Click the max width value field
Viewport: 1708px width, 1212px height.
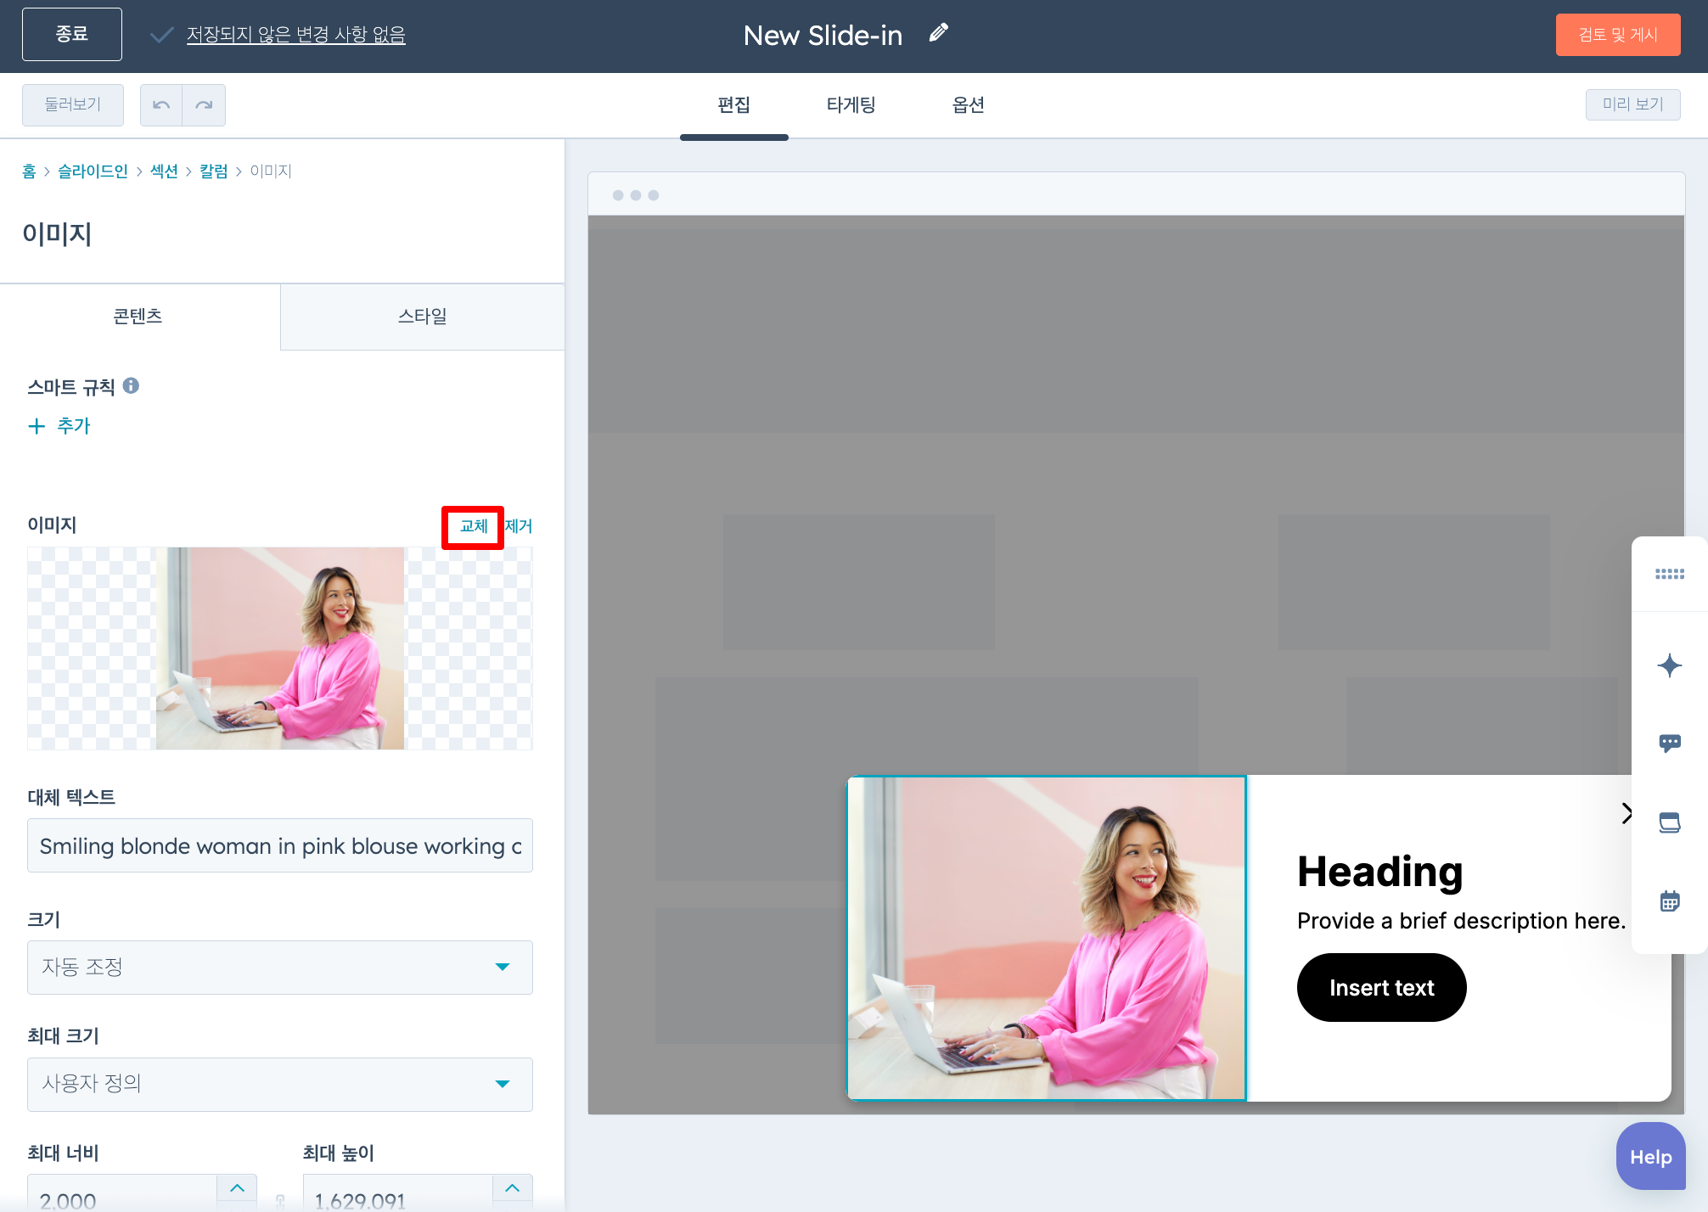[122, 1192]
